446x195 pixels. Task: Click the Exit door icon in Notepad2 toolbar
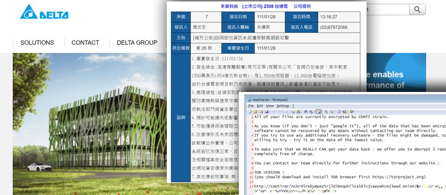(x=352, y=111)
